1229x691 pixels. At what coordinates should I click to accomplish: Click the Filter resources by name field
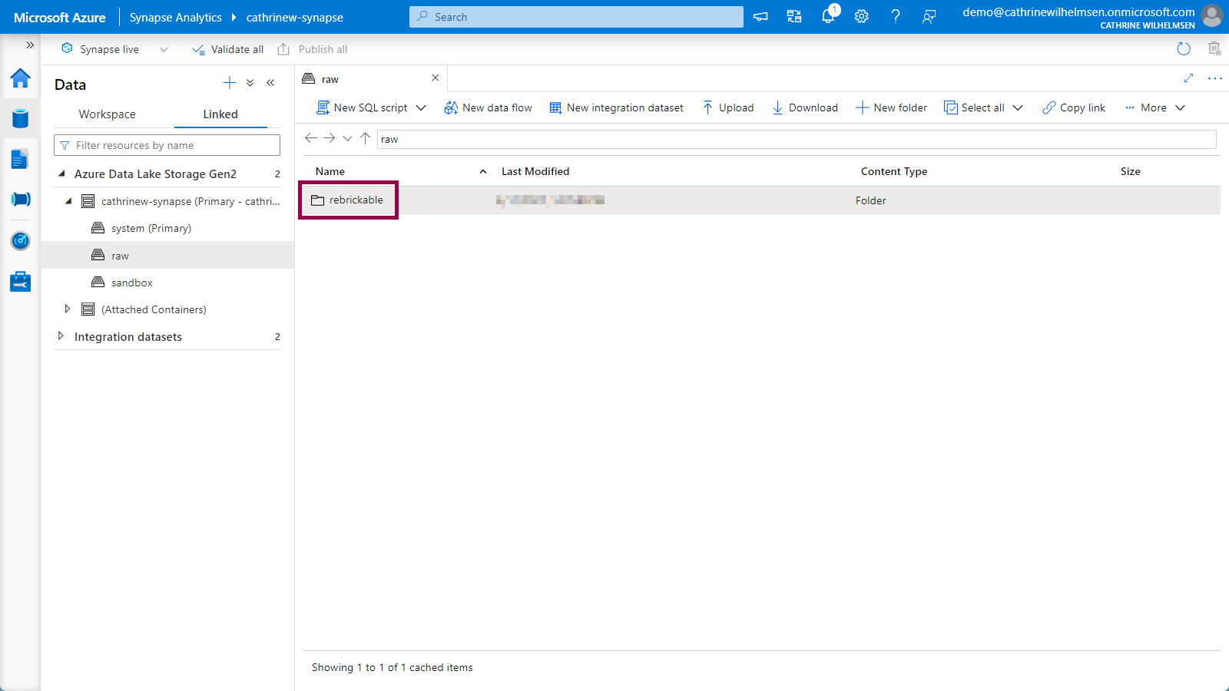click(167, 145)
